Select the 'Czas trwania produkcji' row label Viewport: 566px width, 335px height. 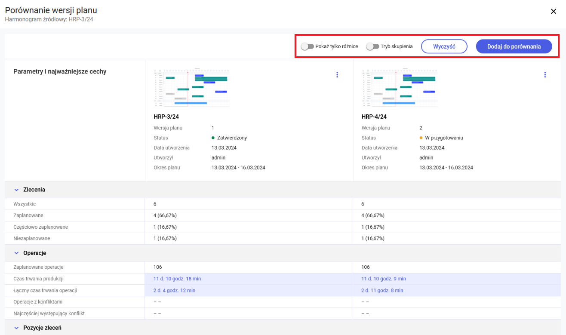pos(38,279)
